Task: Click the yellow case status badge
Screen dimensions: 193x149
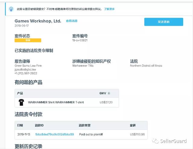Action: tap(28, 40)
